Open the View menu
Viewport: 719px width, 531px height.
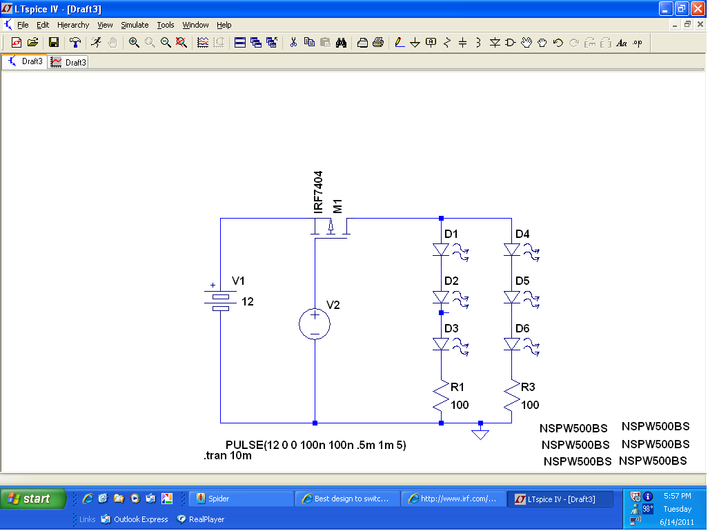tap(105, 25)
